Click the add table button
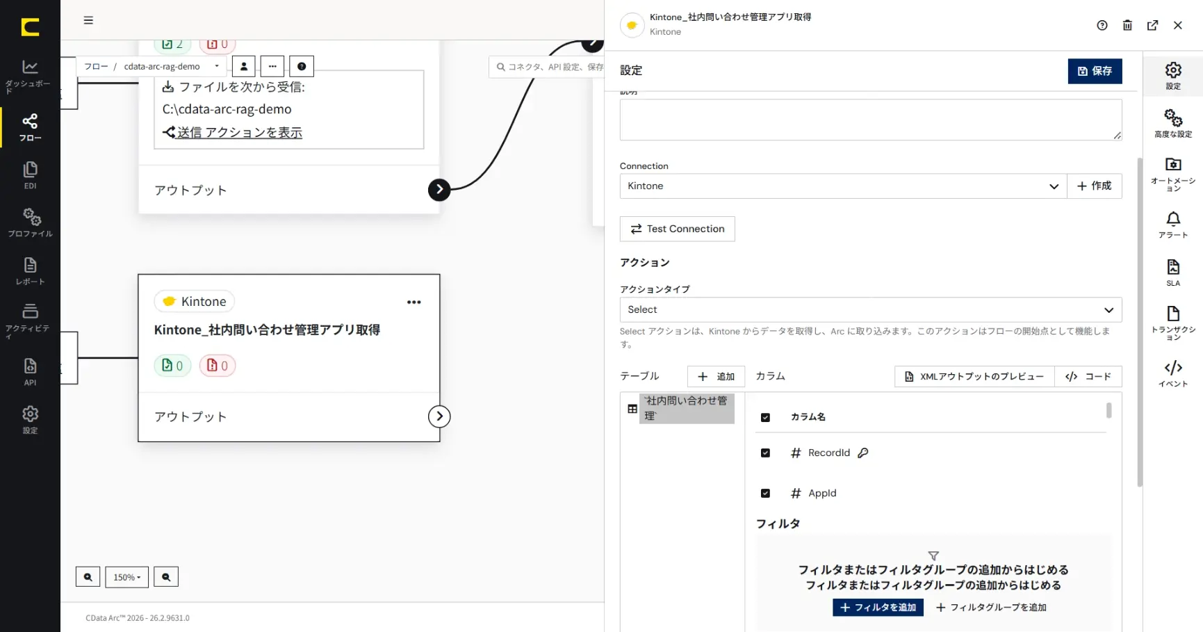Screen dimensions: 1203x632 point(716,376)
